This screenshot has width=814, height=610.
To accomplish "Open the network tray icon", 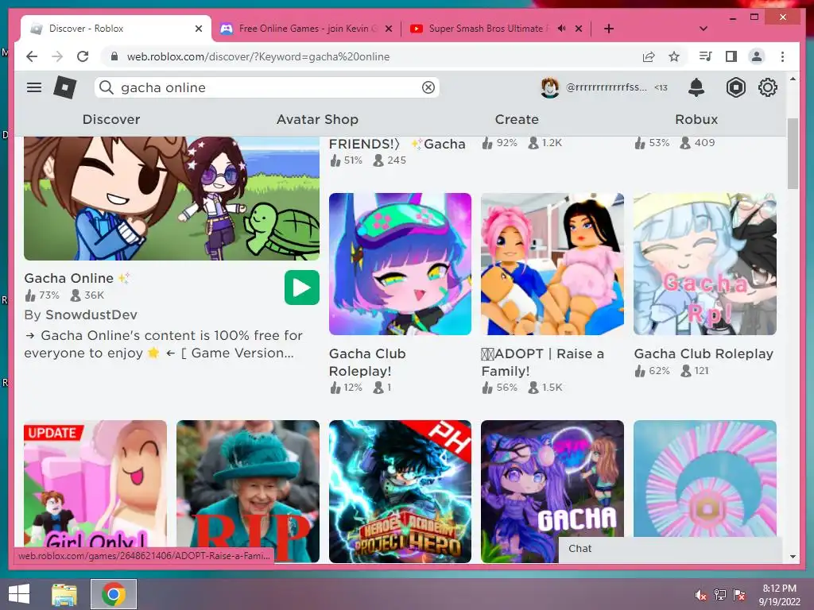I will (x=720, y=595).
